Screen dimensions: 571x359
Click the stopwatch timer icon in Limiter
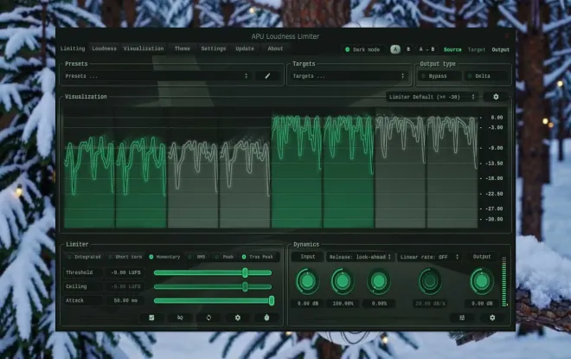point(266,317)
